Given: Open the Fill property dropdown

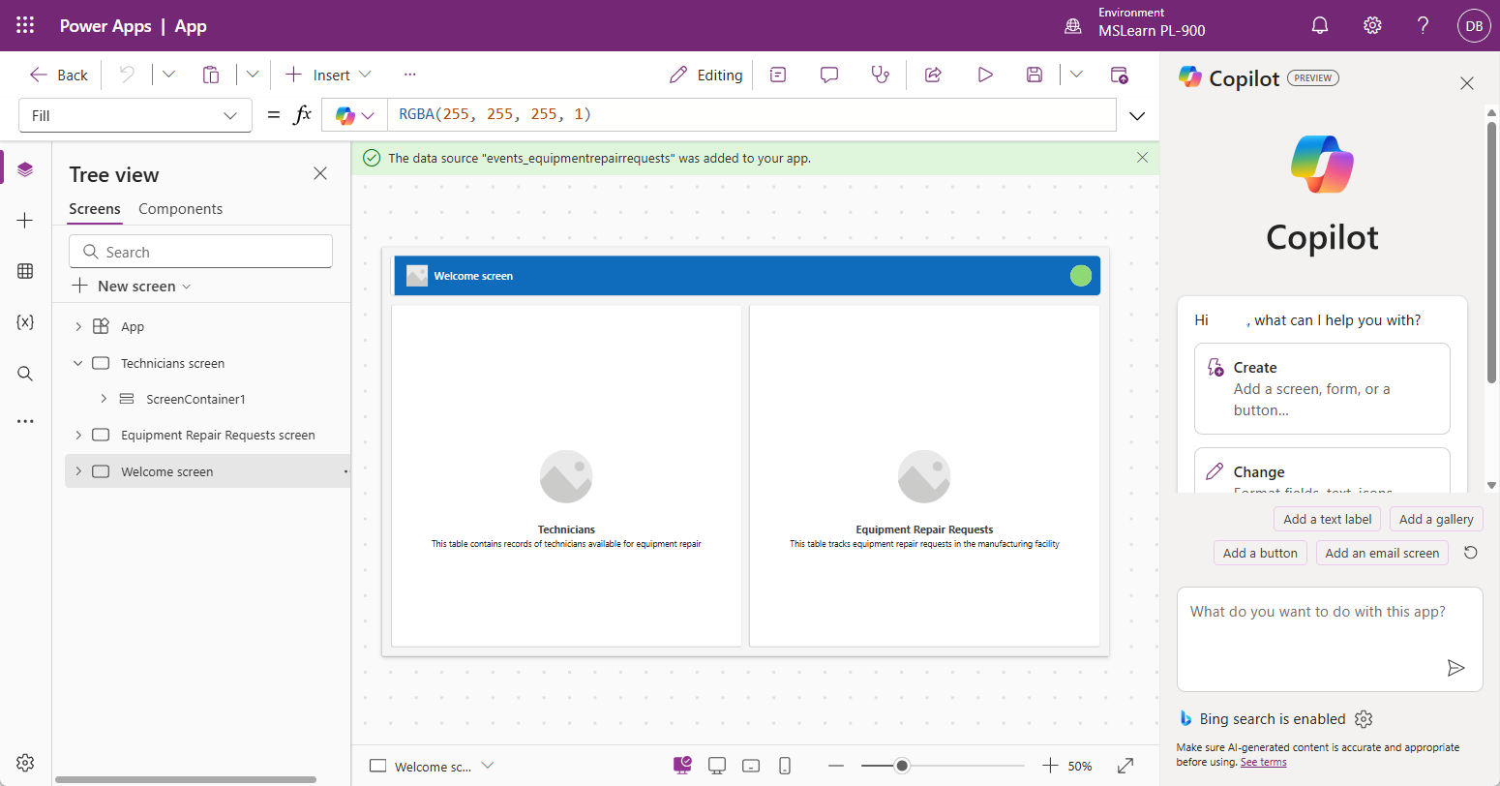Looking at the screenshot, I should pyautogui.click(x=135, y=115).
